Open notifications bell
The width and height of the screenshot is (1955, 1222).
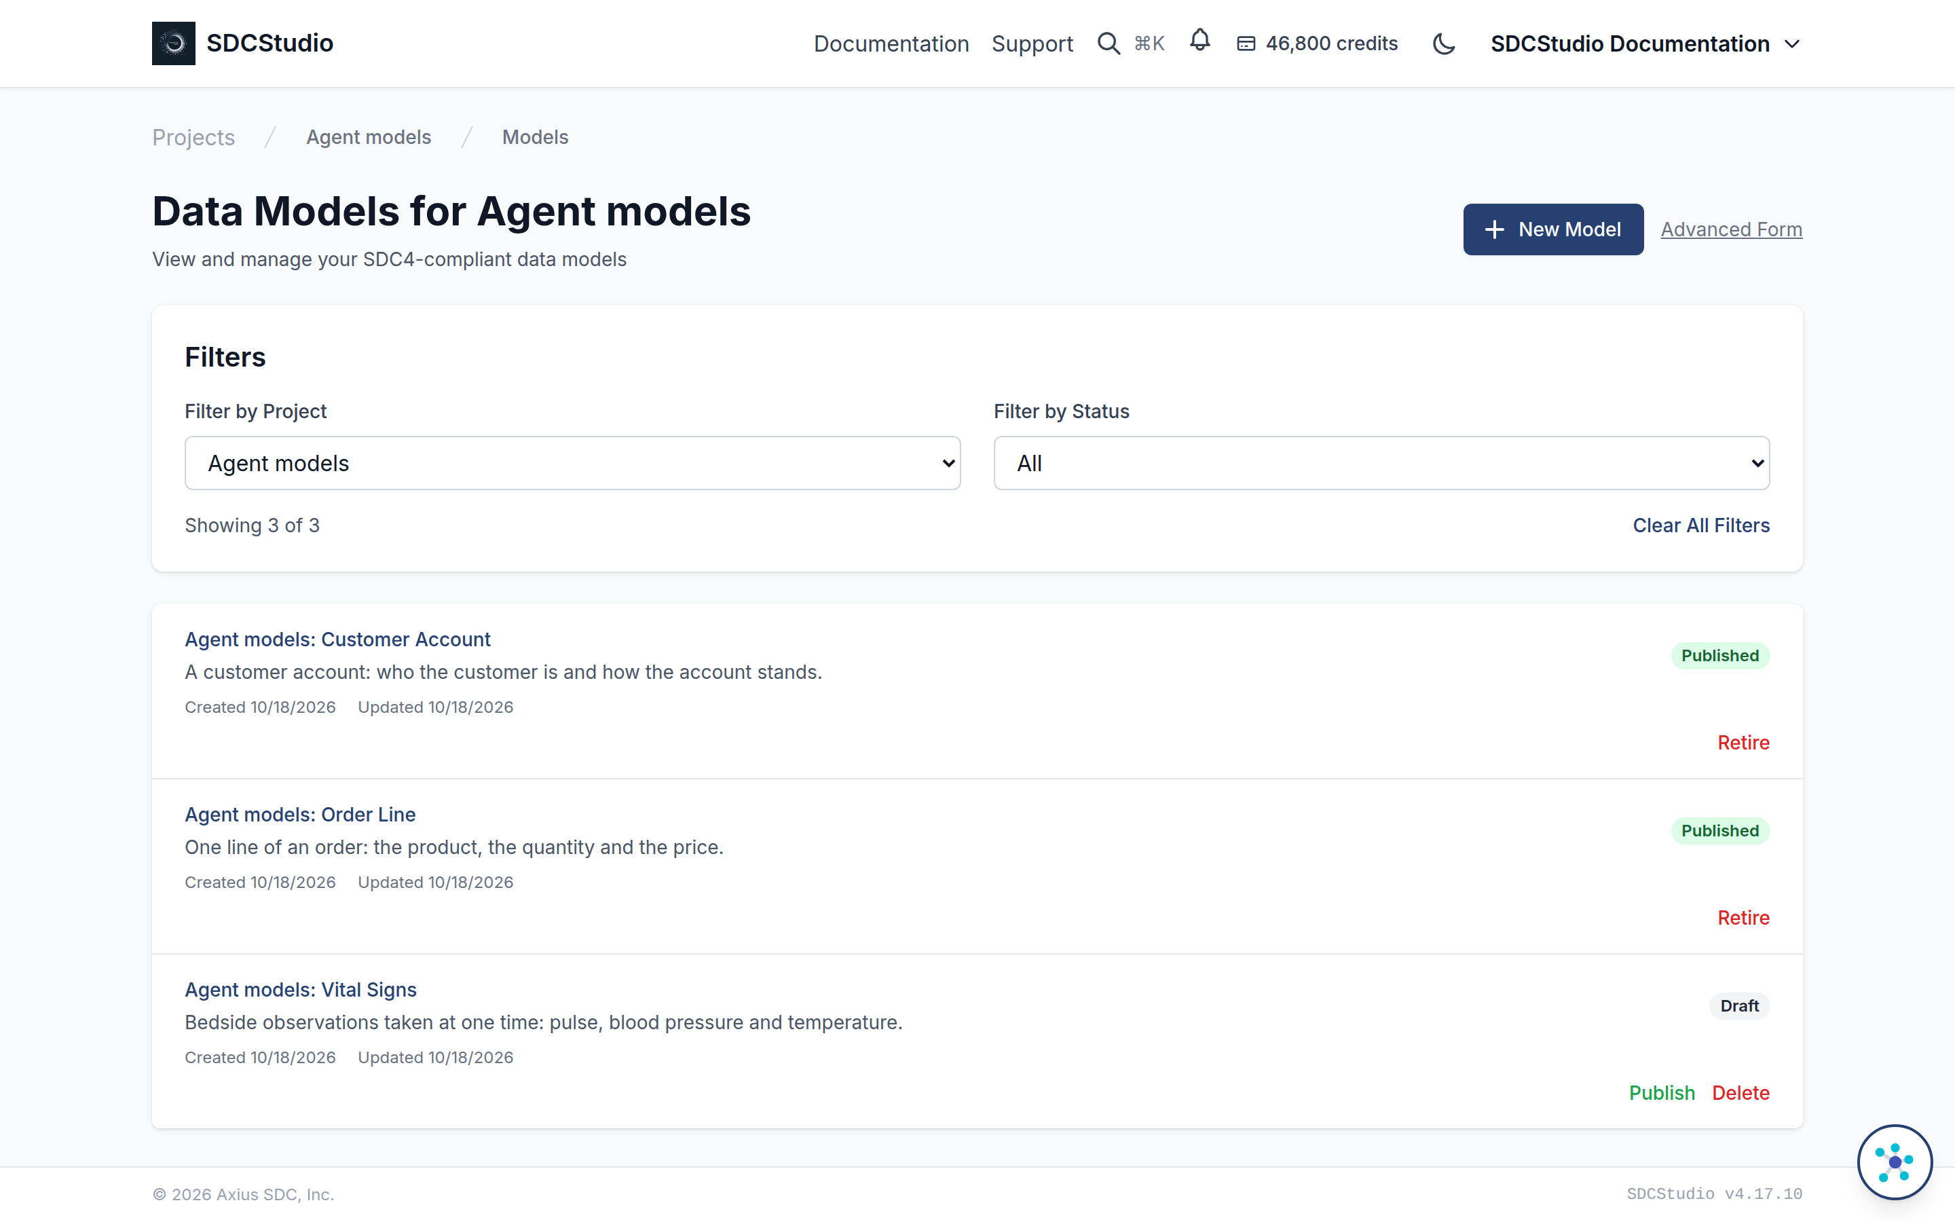pos(1199,41)
